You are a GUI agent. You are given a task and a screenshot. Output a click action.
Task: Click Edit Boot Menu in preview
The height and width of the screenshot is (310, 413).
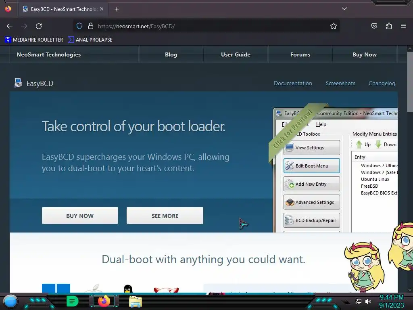pyautogui.click(x=312, y=166)
